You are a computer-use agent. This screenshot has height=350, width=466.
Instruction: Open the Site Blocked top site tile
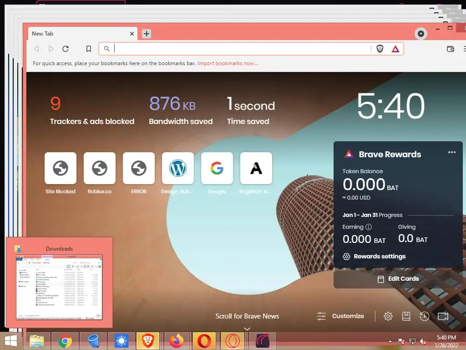(x=61, y=168)
